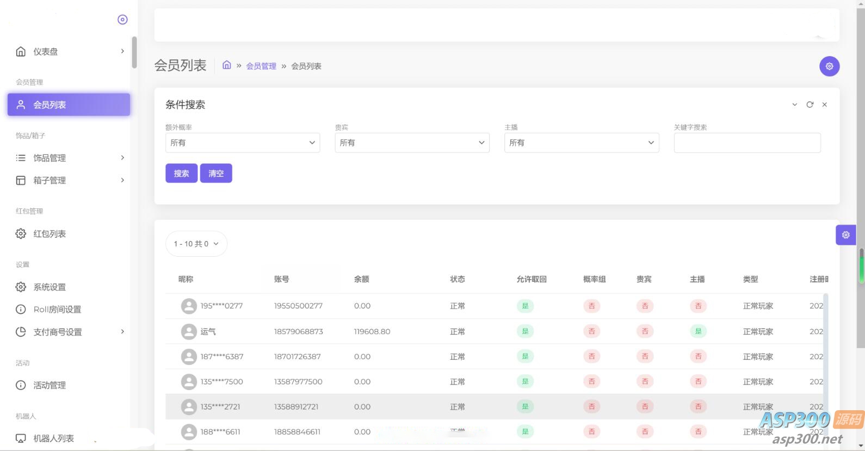Click the 关键字搜索 input field
This screenshot has height=451, width=865.
(747, 143)
